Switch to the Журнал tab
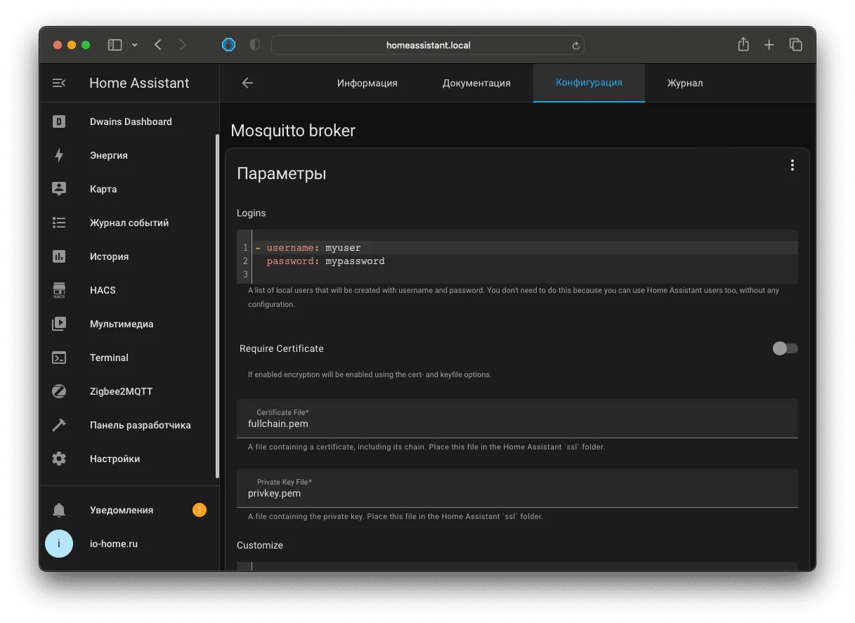This screenshot has height=623, width=855. coord(685,83)
